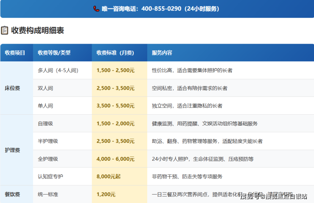Select the 护理费 category cell
Image resolution: width=314 pixels, height=203 pixels.
pyautogui.click(x=12, y=150)
